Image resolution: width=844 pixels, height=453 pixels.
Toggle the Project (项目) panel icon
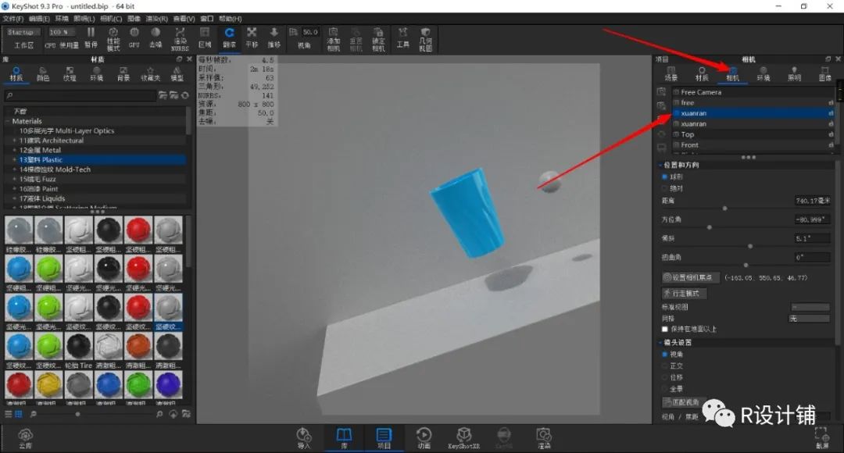click(384, 438)
